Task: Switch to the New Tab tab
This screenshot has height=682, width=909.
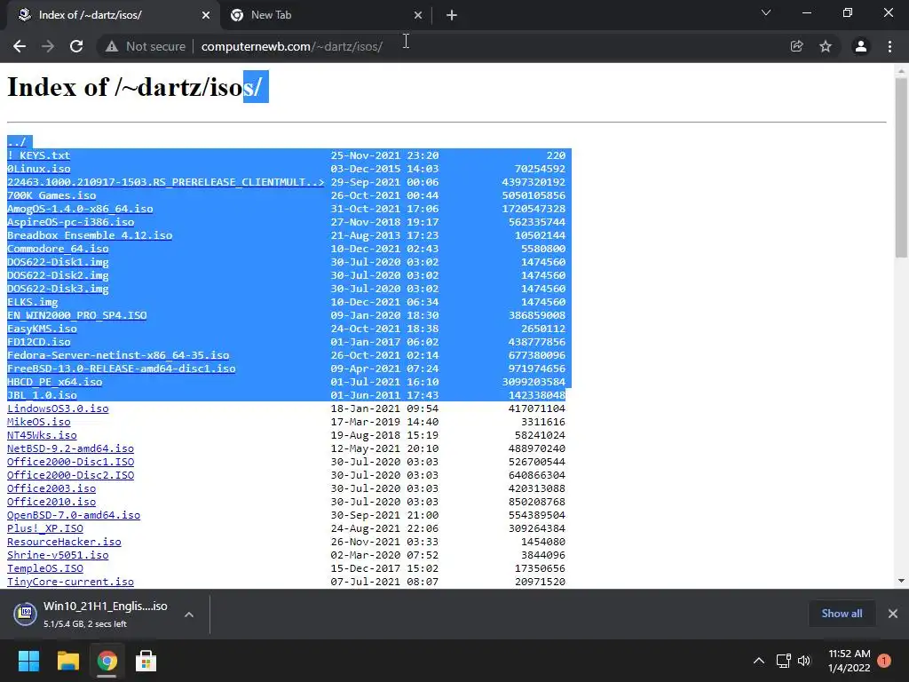Action: (326, 16)
